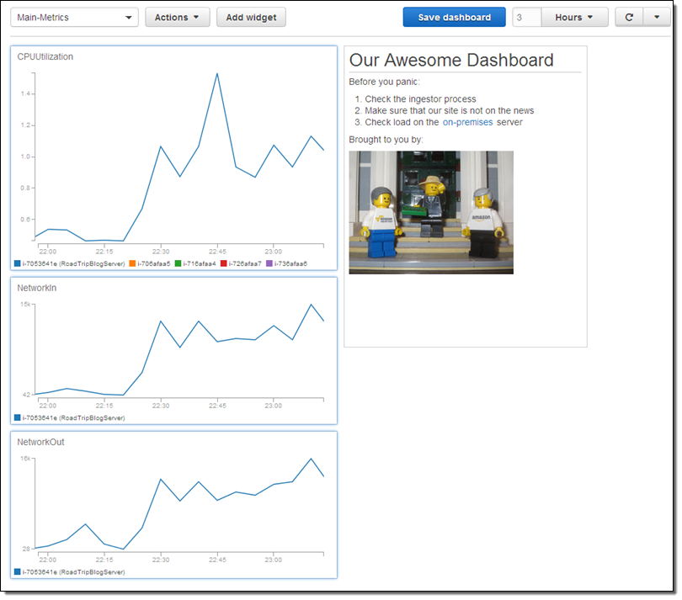Open the refresh options dropdown arrow
The width and height of the screenshot is (682, 600).
657,18
